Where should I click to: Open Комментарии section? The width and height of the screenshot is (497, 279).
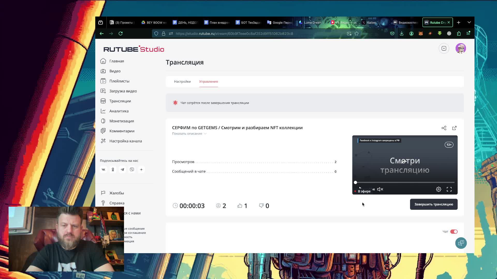coord(117,131)
